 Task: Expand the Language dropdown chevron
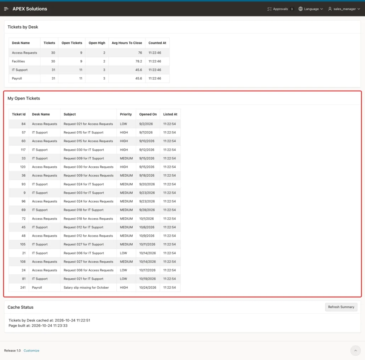322,9
